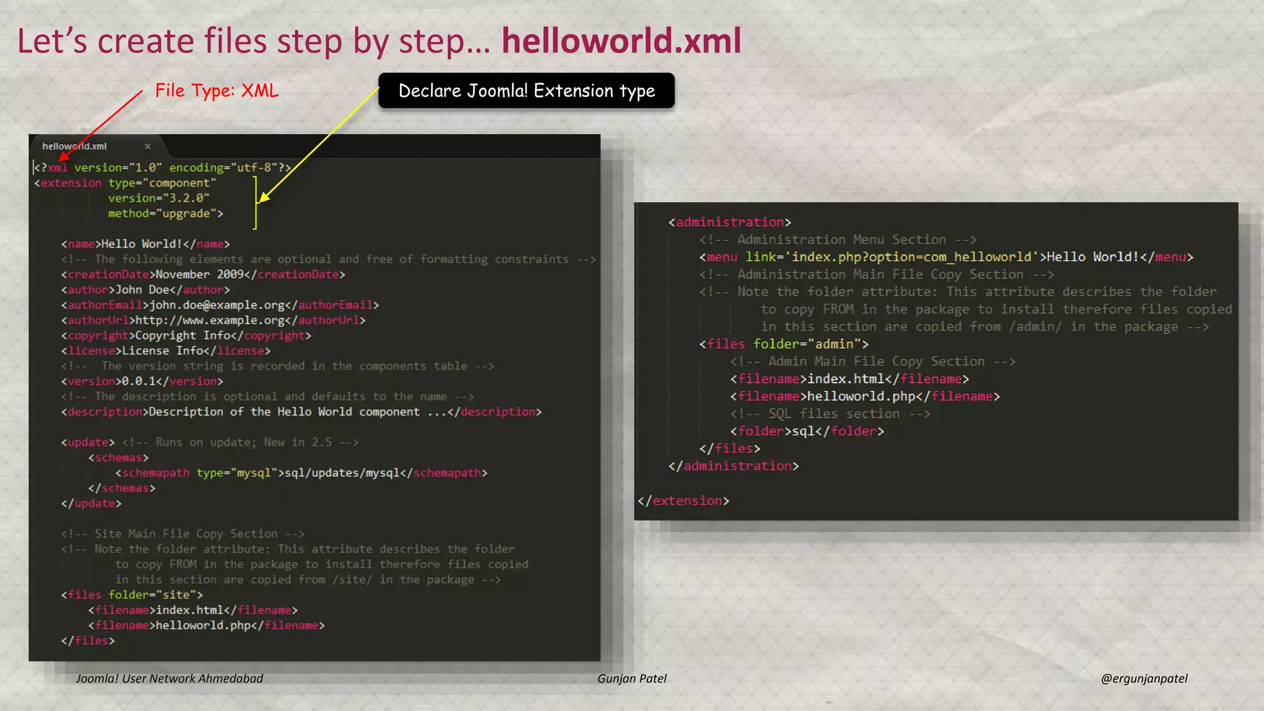Click the opening update tag line
This screenshot has height=711, width=1264.
210,442
